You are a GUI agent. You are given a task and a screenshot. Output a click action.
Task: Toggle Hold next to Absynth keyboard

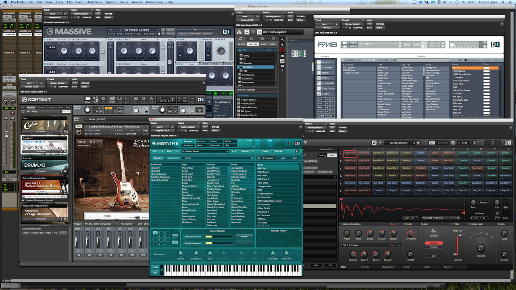click(x=155, y=273)
